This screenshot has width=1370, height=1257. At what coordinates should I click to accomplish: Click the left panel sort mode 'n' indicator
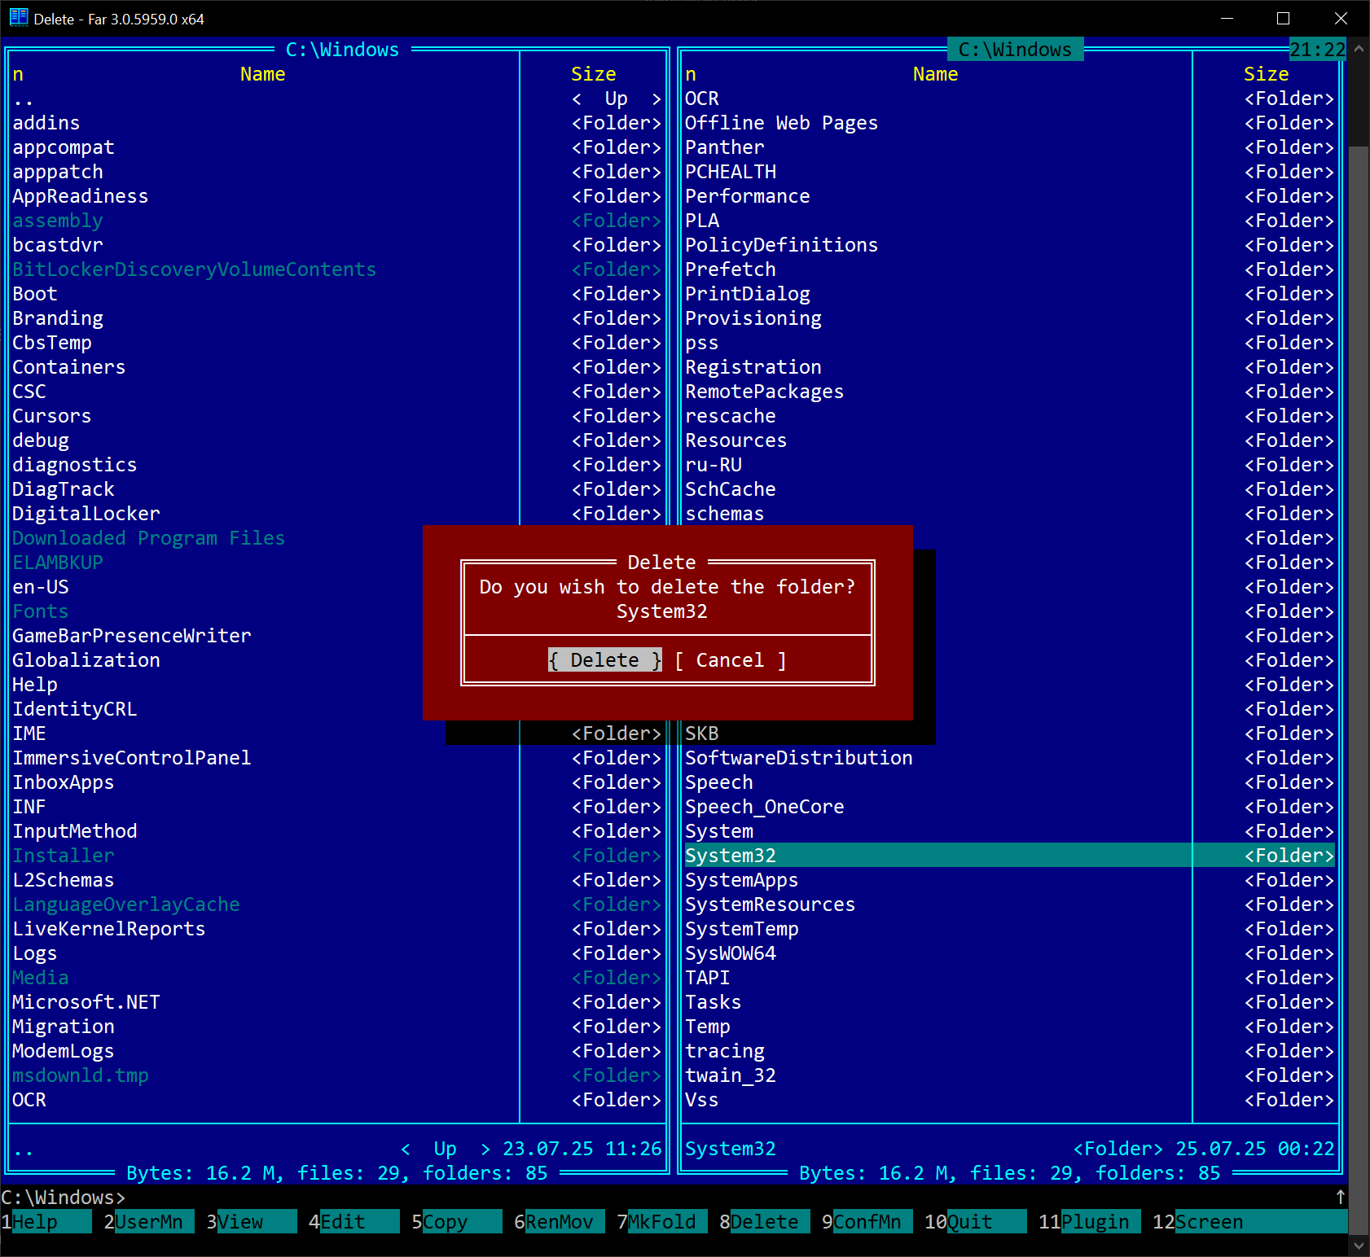point(18,74)
